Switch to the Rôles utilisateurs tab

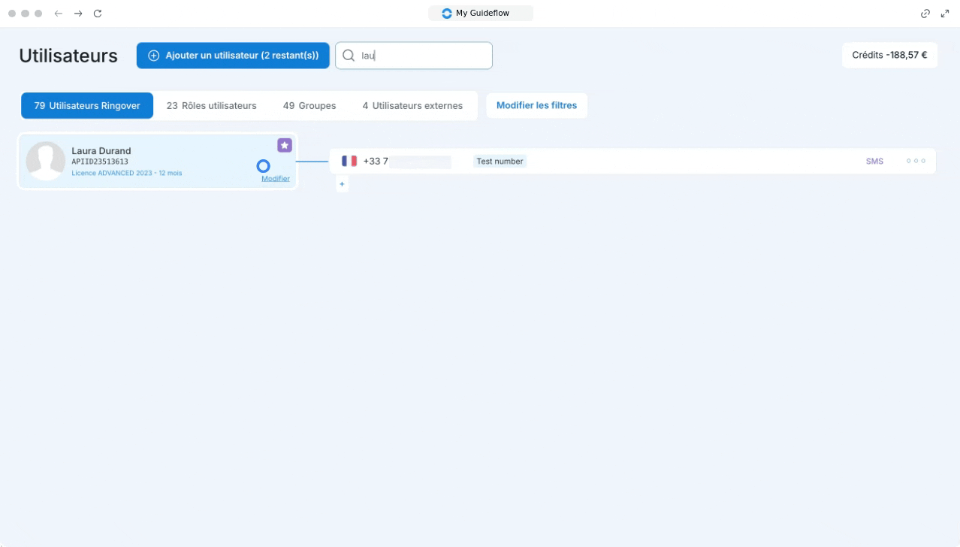click(211, 106)
